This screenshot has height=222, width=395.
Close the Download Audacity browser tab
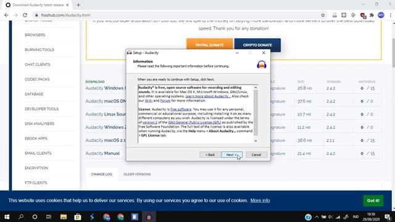pos(67,5)
